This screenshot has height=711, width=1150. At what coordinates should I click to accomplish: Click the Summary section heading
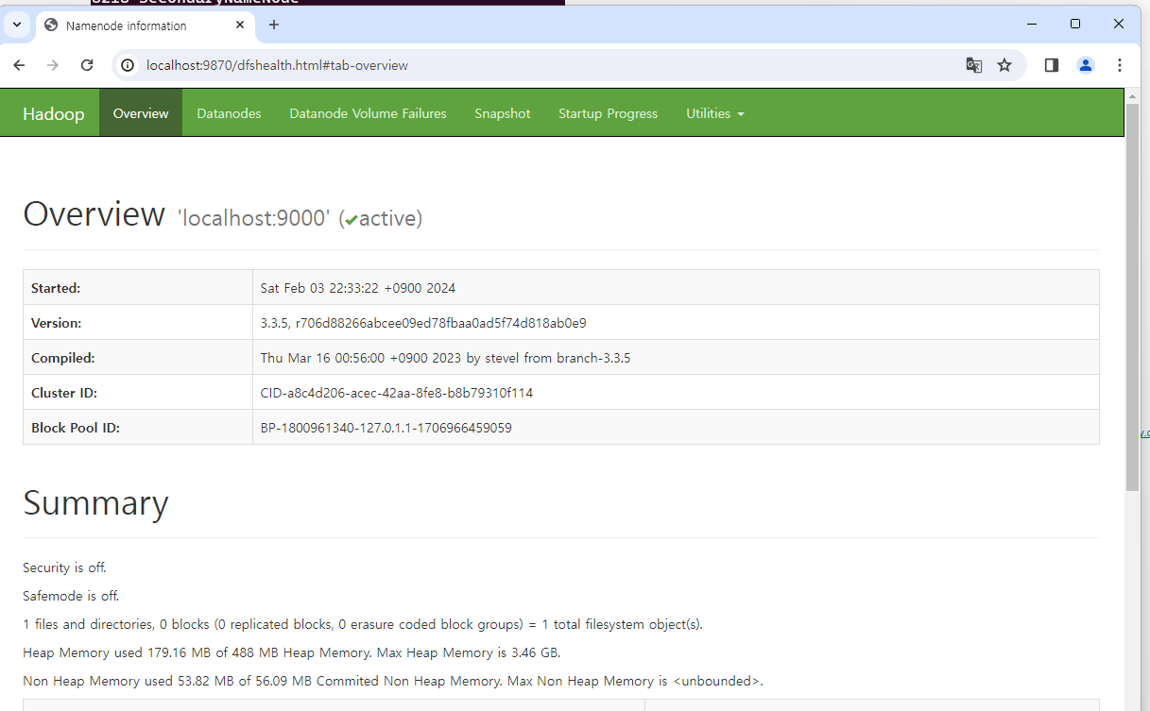pyautogui.click(x=95, y=502)
